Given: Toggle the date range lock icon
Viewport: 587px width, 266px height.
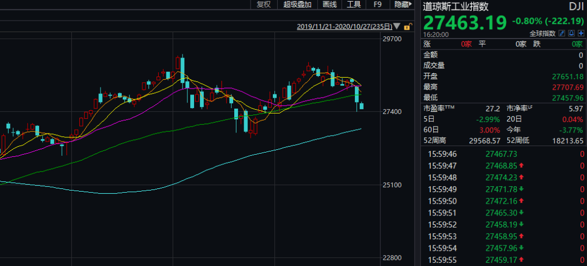Looking at the screenshot, I should pyautogui.click(x=408, y=27).
